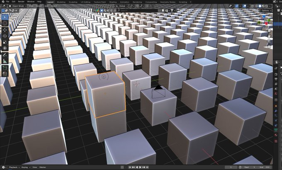Click the Blender logo menu icon
Screen dimensions: 282x170
point(3,2)
